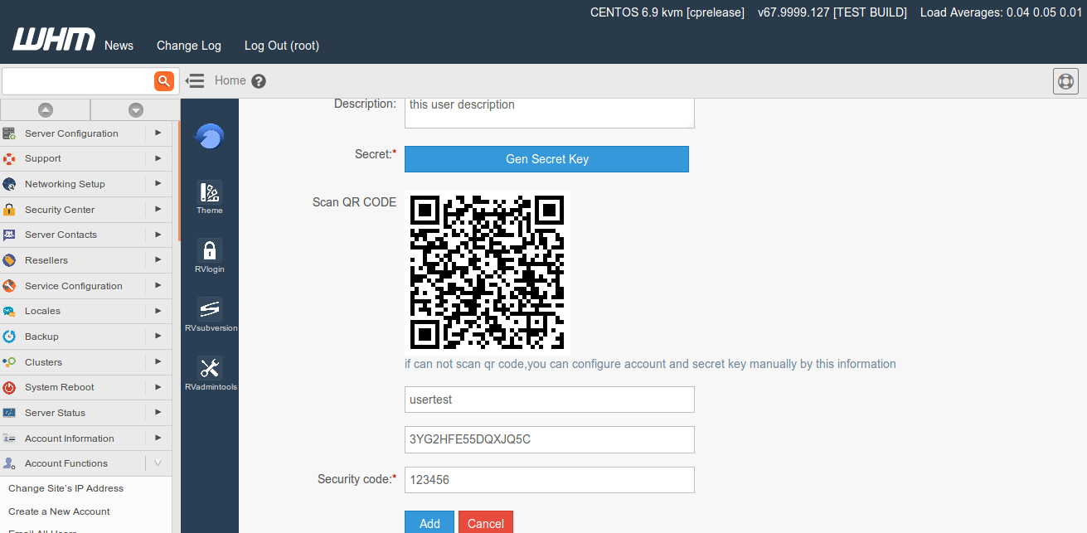Log out of the root account
This screenshot has height=533, width=1087.
(x=281, y=46)
